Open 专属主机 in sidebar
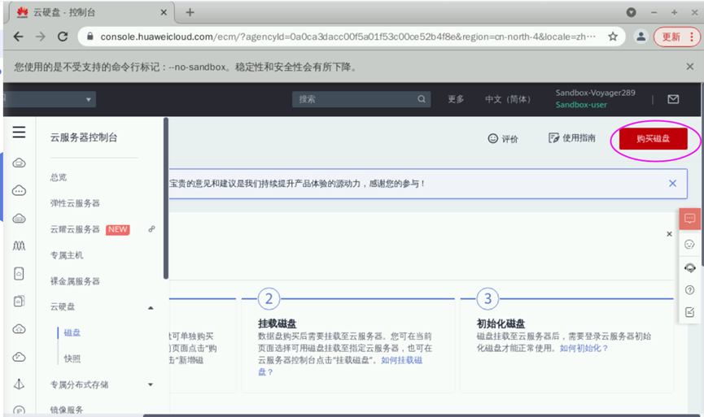Viewport: 704px width, 417px height. click(67, 255)
